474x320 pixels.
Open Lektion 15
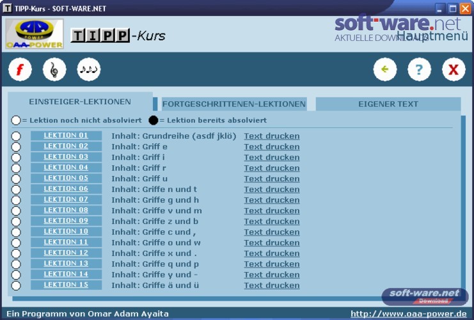coord(66,285)
